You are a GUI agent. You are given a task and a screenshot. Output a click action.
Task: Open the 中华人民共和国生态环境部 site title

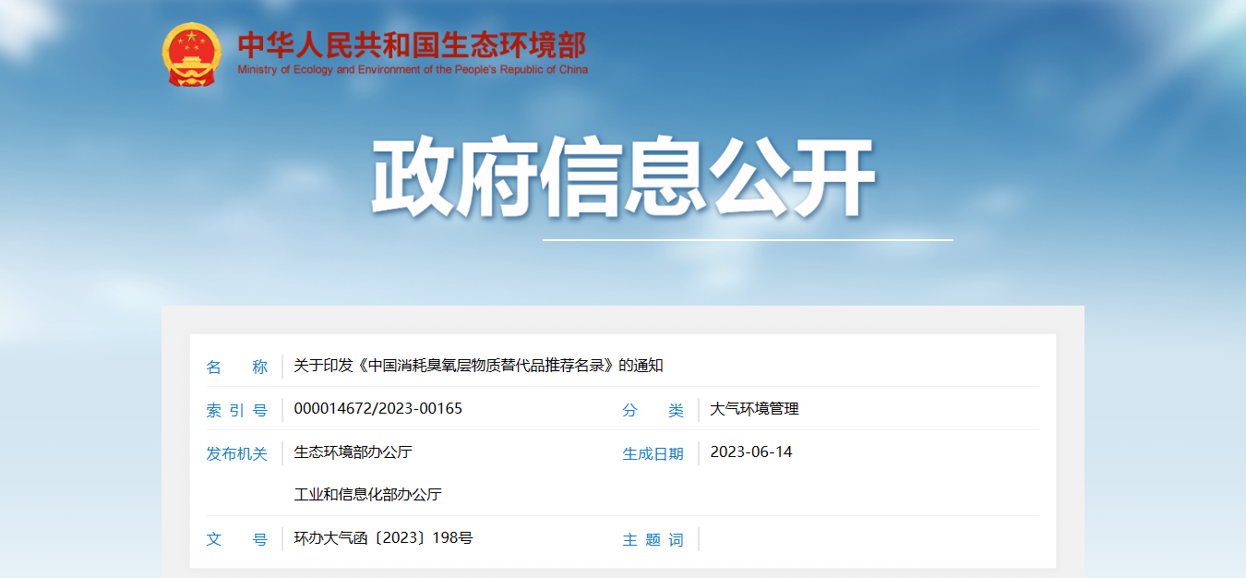[x=412, y=44]
